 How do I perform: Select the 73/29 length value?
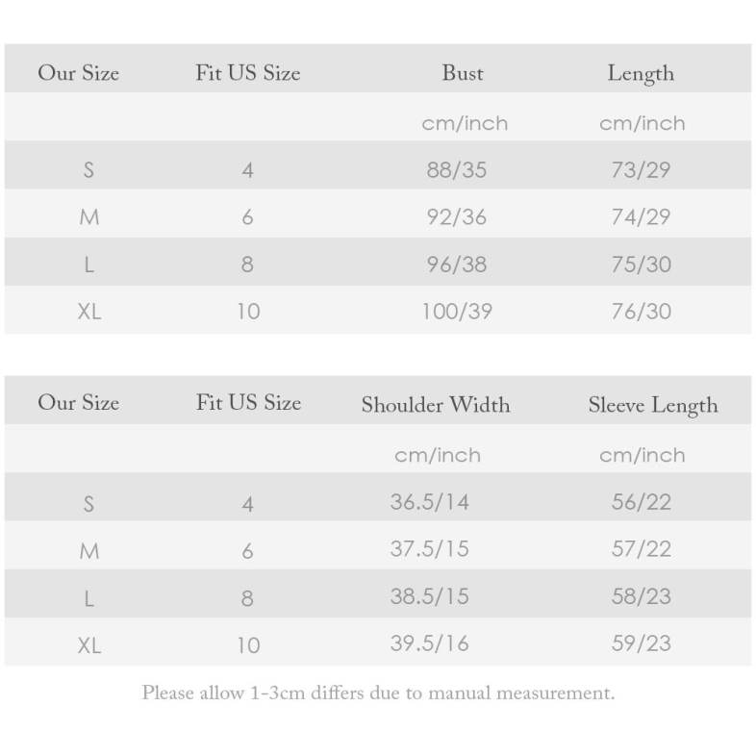(x=642, y=170)
